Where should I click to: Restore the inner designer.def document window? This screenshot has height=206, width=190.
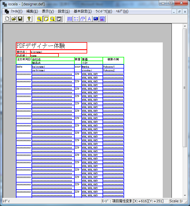[x=179, y=12]
